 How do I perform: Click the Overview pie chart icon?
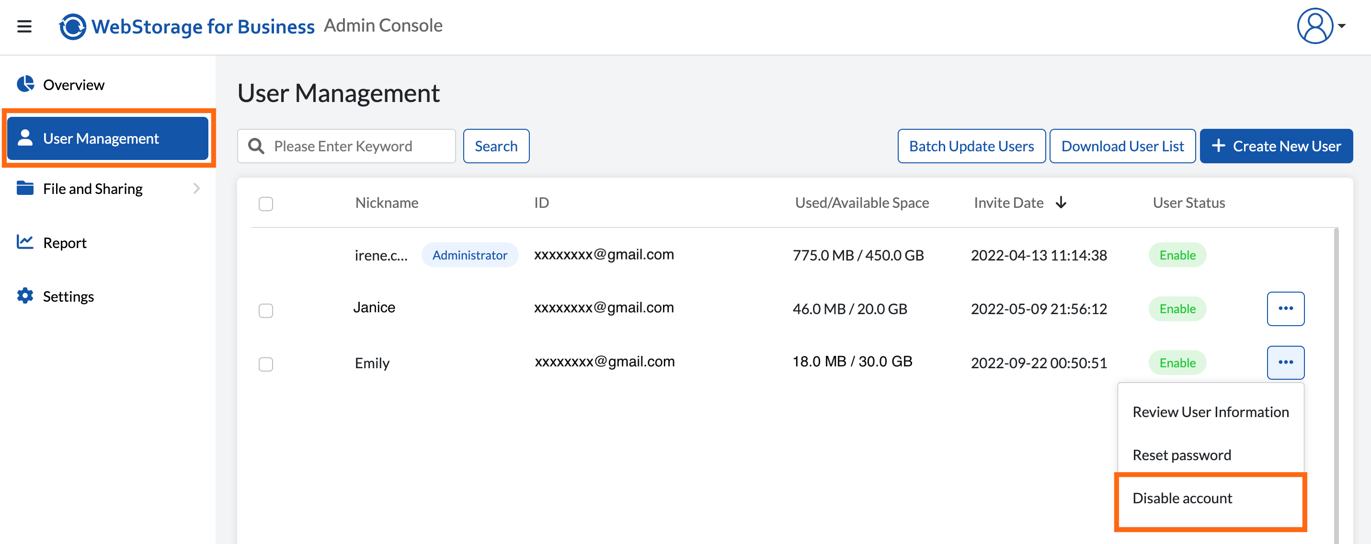click(x=25, y=84)
